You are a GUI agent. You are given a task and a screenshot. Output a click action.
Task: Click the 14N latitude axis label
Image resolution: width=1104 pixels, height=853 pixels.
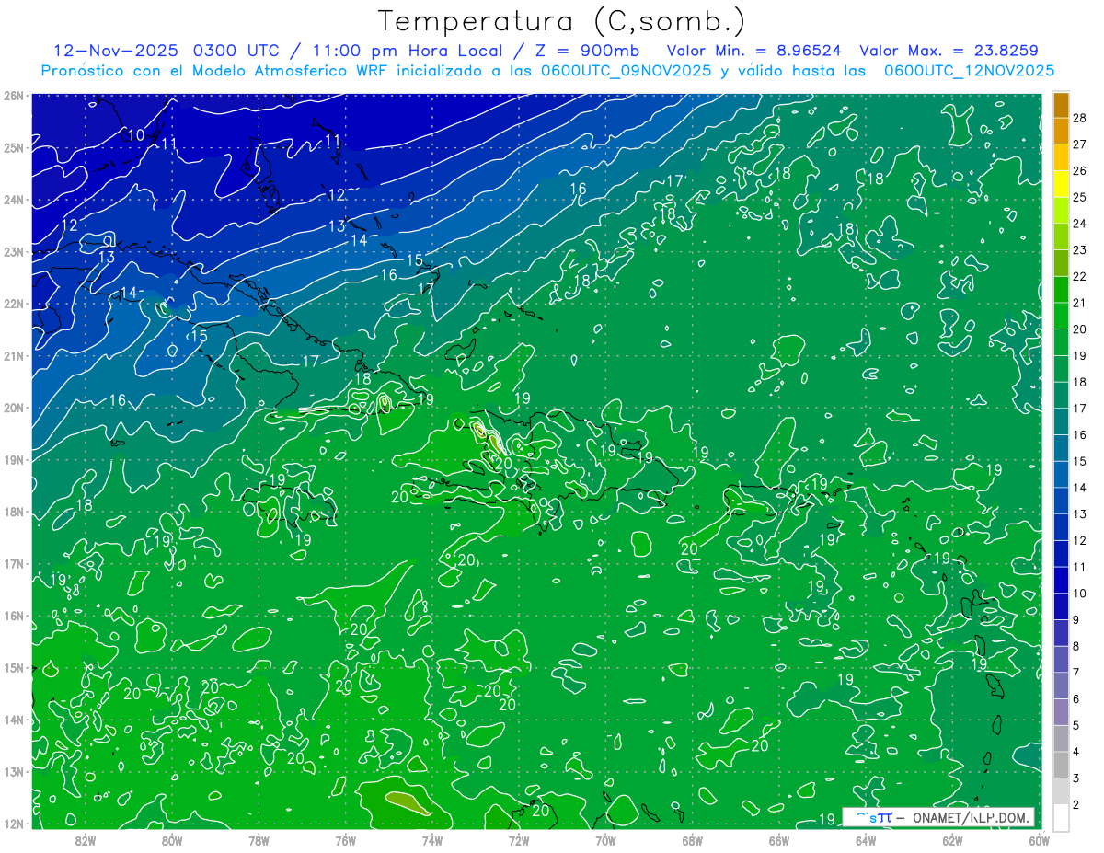pos(14,720)
